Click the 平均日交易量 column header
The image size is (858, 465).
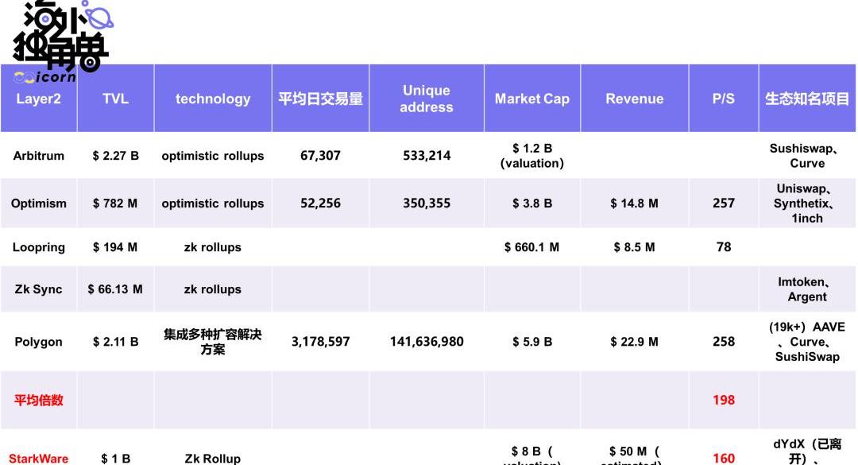pyautogui.click(x=320, y=99)
